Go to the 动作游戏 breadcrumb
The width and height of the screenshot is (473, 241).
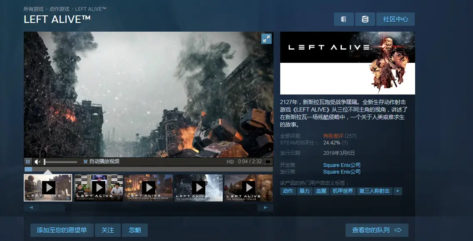[60, 9]
